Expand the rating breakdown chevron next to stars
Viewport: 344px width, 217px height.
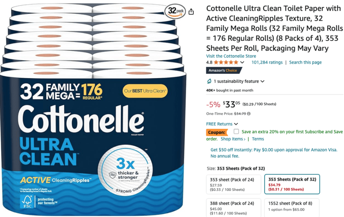point(242,62)
